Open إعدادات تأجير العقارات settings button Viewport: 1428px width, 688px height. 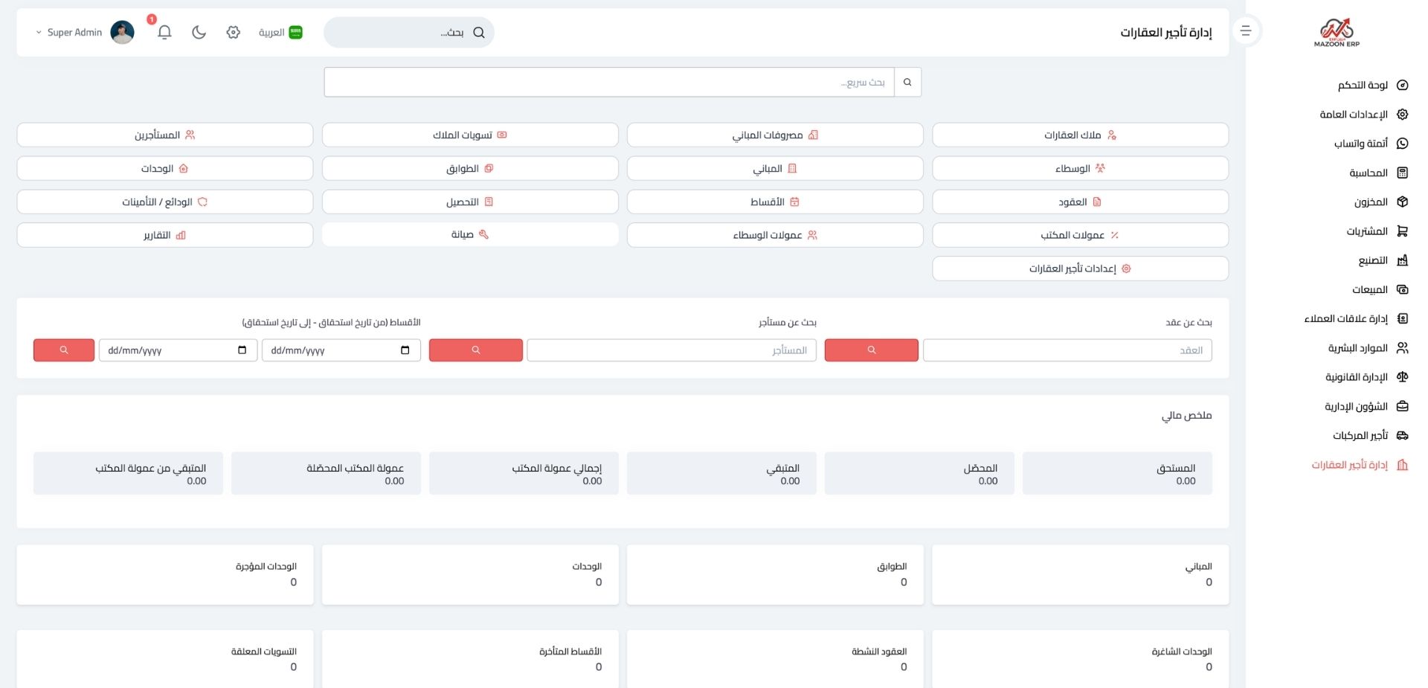[1079, 269]
